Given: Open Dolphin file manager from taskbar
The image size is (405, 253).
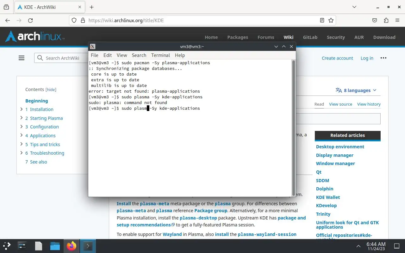Looking at the screenshot, I should click(x=55, y=246).
